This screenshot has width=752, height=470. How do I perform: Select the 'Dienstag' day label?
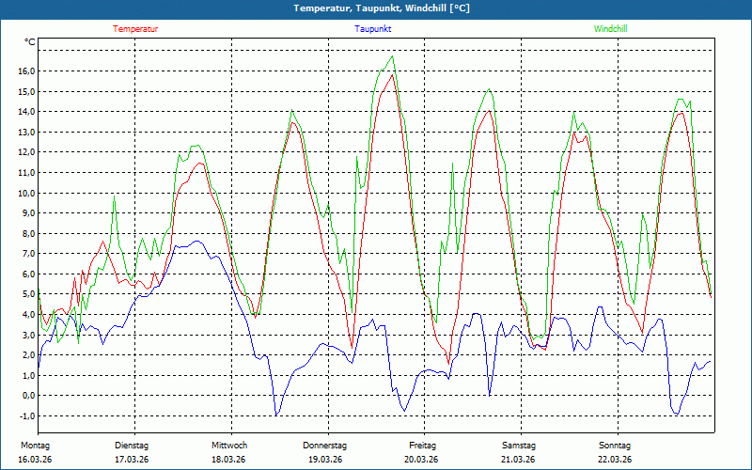pos(132,445)
